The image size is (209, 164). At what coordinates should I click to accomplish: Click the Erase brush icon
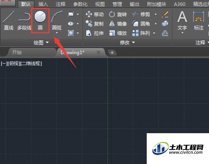[x=165, y=14]
